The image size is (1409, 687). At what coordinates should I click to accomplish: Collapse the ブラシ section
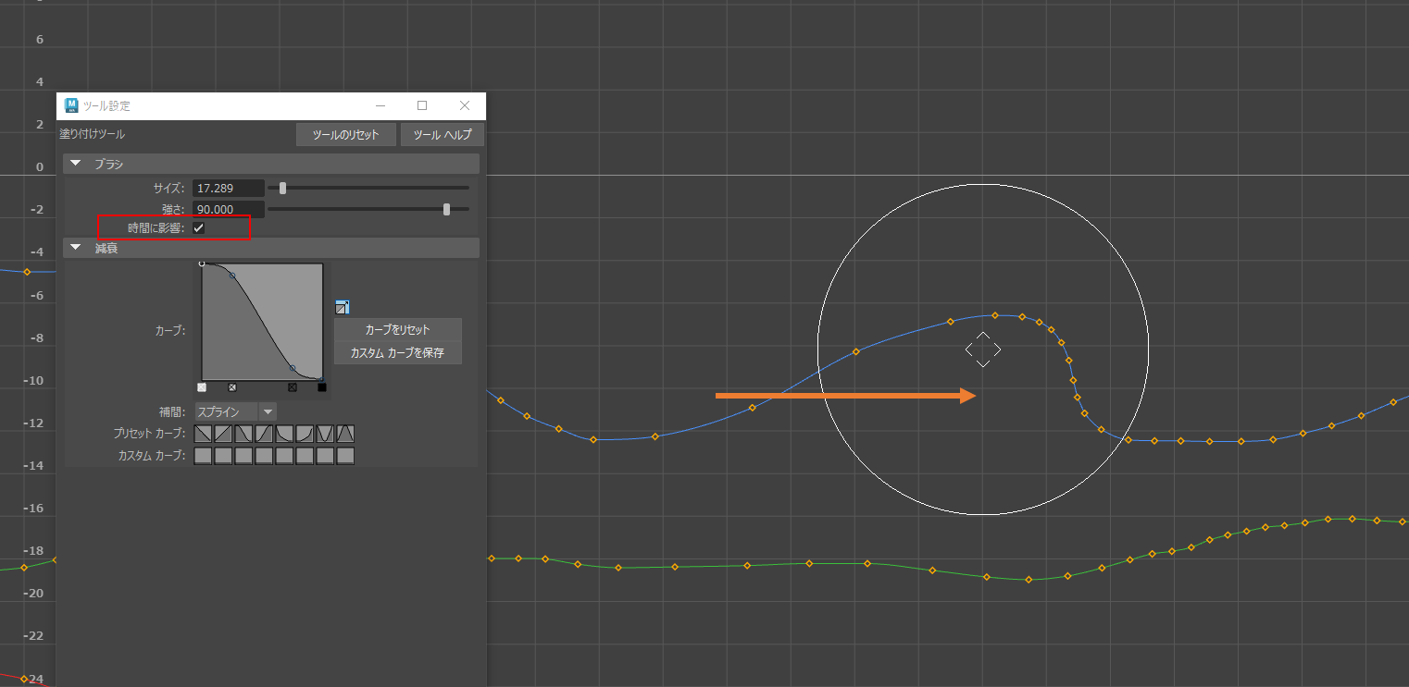click(x=76, y=164)
